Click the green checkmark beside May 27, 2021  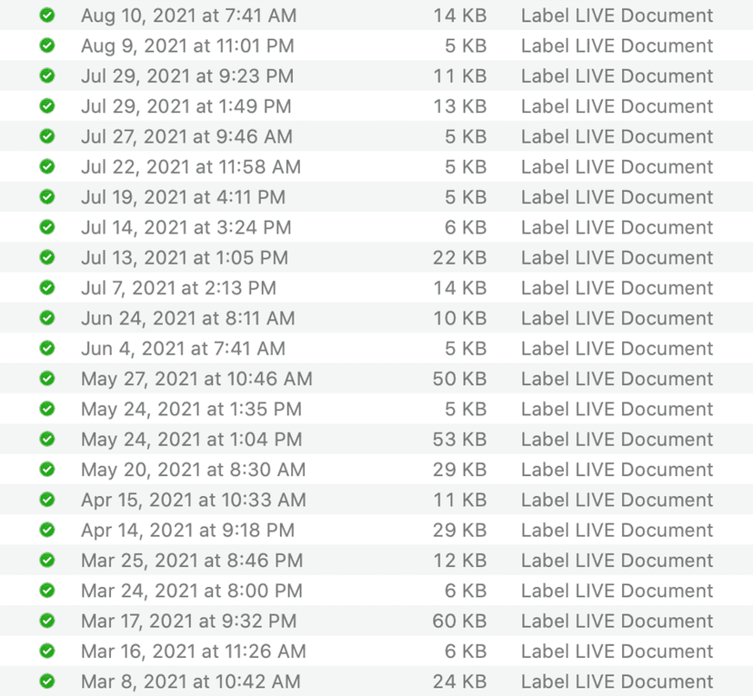click(x=47, y=379)
